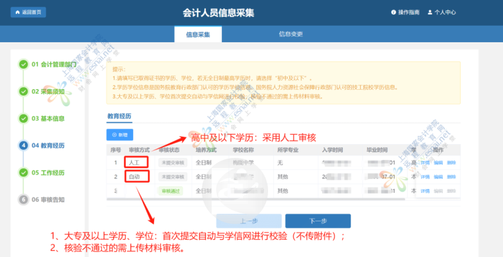This screenshot has height=257, width=503.
Task: Open 详情 for row 1
Action: pos(425,163)
